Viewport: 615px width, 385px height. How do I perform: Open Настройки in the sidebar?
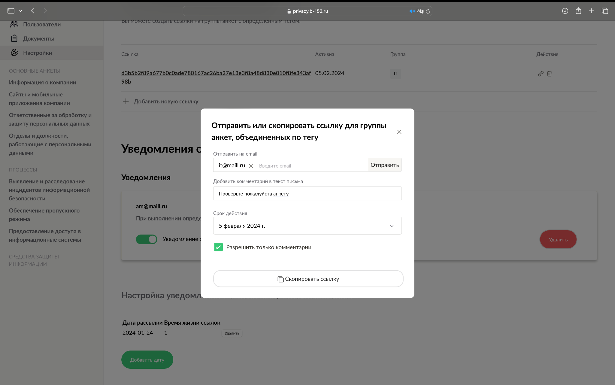38,53
